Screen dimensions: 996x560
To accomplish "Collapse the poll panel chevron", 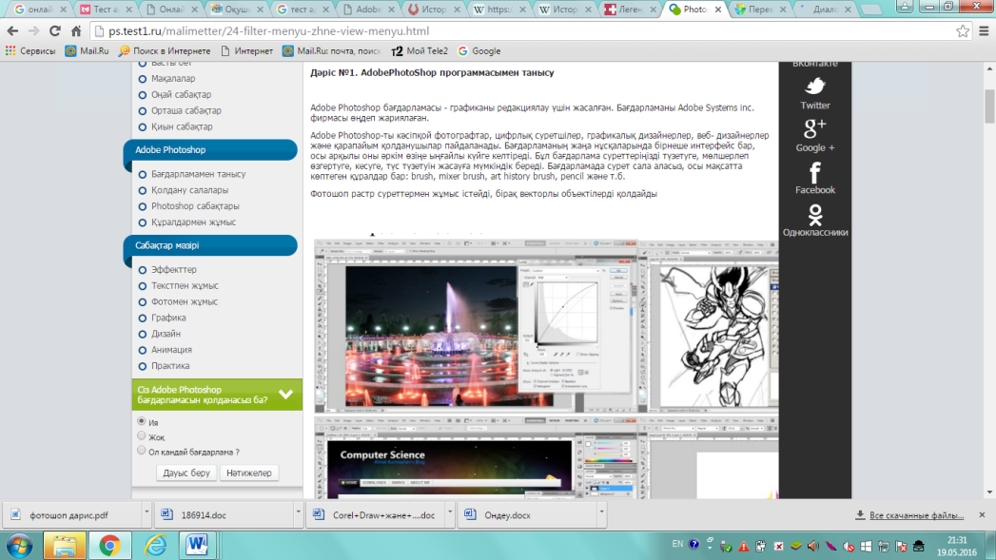I will point(285,395).
